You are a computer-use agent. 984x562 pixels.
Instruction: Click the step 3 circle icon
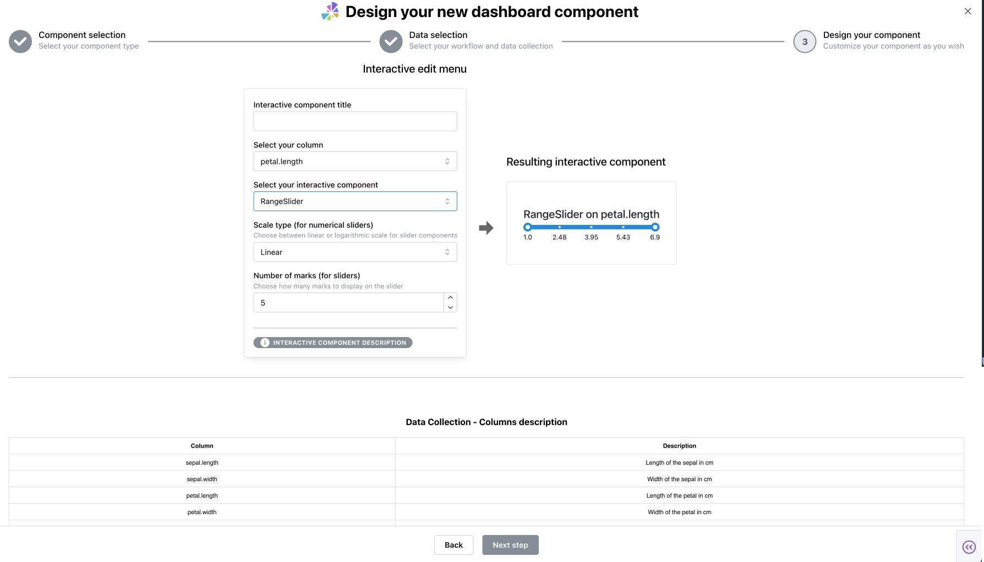[x=804, y=41]
